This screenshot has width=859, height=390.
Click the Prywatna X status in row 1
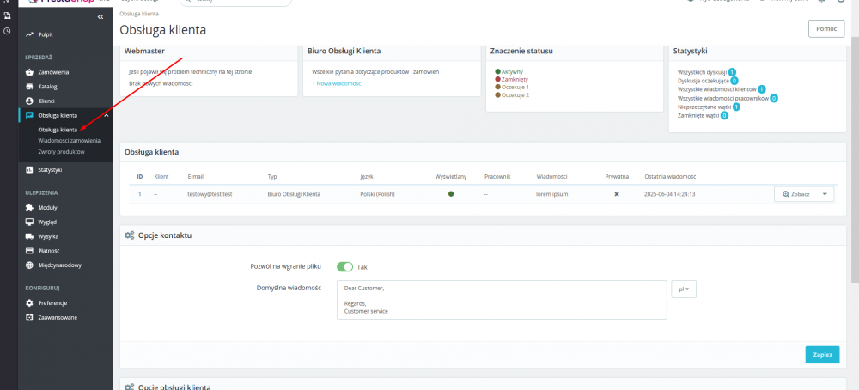pos(616,194)
